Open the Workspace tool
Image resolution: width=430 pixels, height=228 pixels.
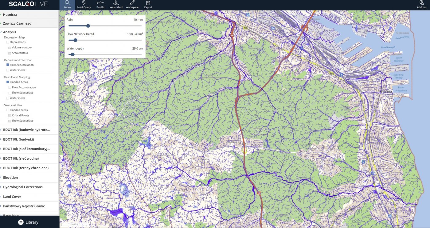(132, 5)
